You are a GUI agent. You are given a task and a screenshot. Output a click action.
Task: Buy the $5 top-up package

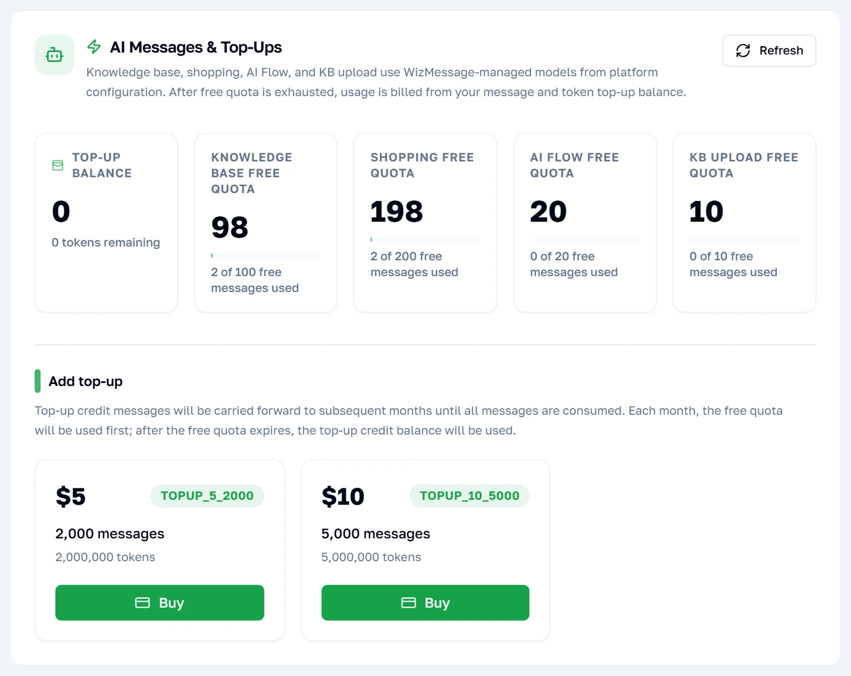pos(160,603)
